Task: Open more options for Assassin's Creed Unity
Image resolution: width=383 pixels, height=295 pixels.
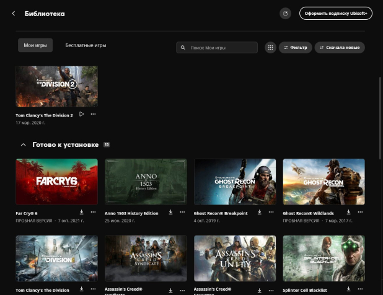Action: [271, 291]
